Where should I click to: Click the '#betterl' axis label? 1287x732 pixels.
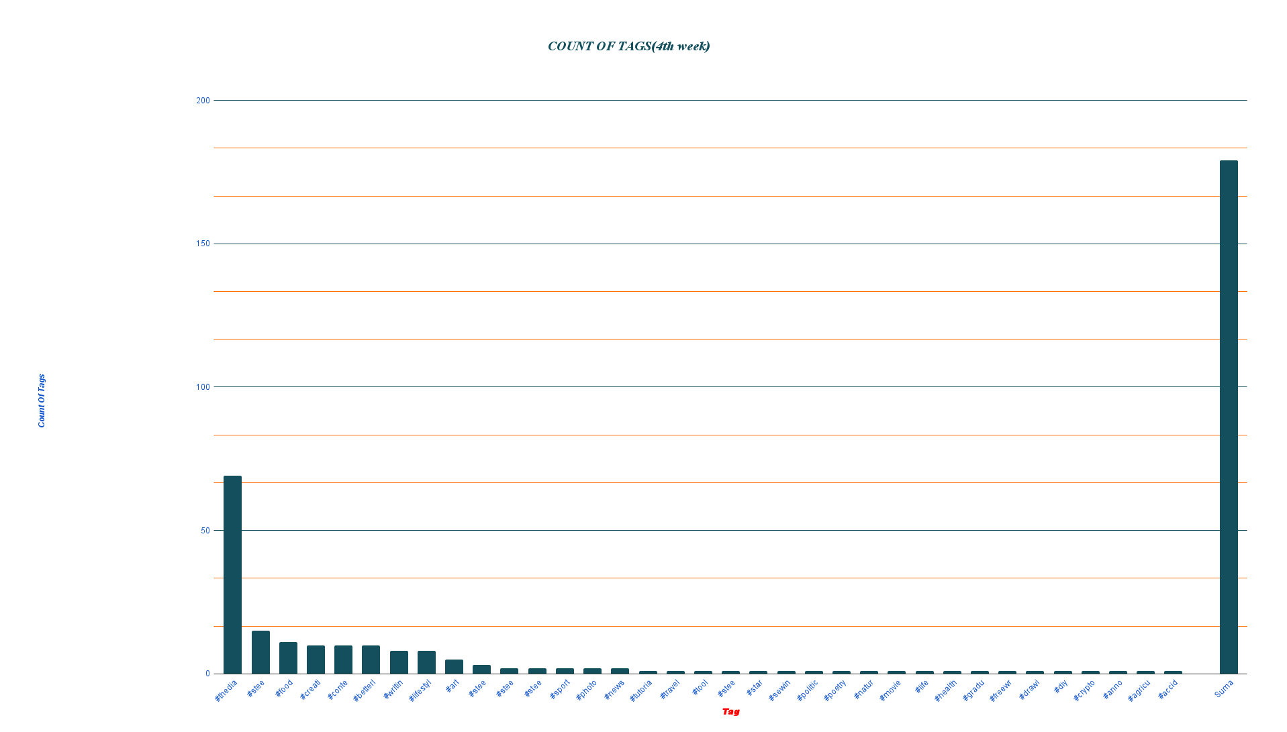coord(365,691)
